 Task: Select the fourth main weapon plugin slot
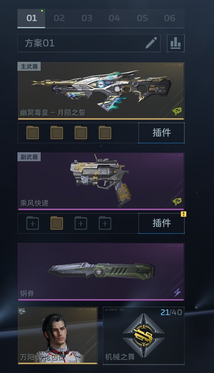click(x=105, y=133)
